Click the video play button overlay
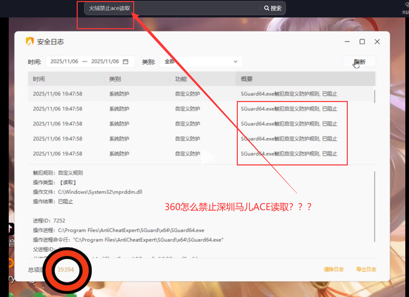The width and height of the screenshot is (409, 297). (x=208, y=158)
